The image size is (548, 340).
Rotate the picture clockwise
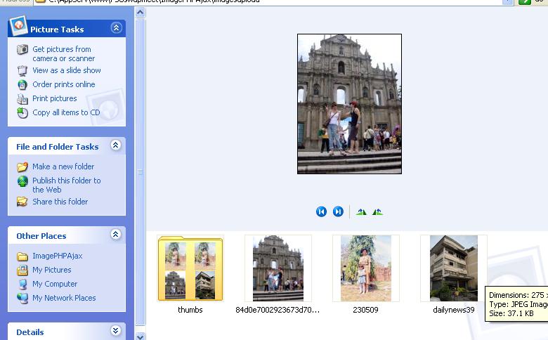361,211
